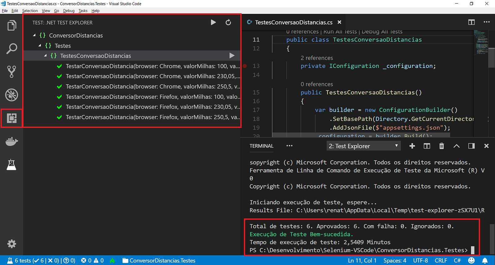The height and width of the screenshot is (265, 495).
Task: Click Ln 11, Col 1 indicator
Action: [x=362, y=260]
